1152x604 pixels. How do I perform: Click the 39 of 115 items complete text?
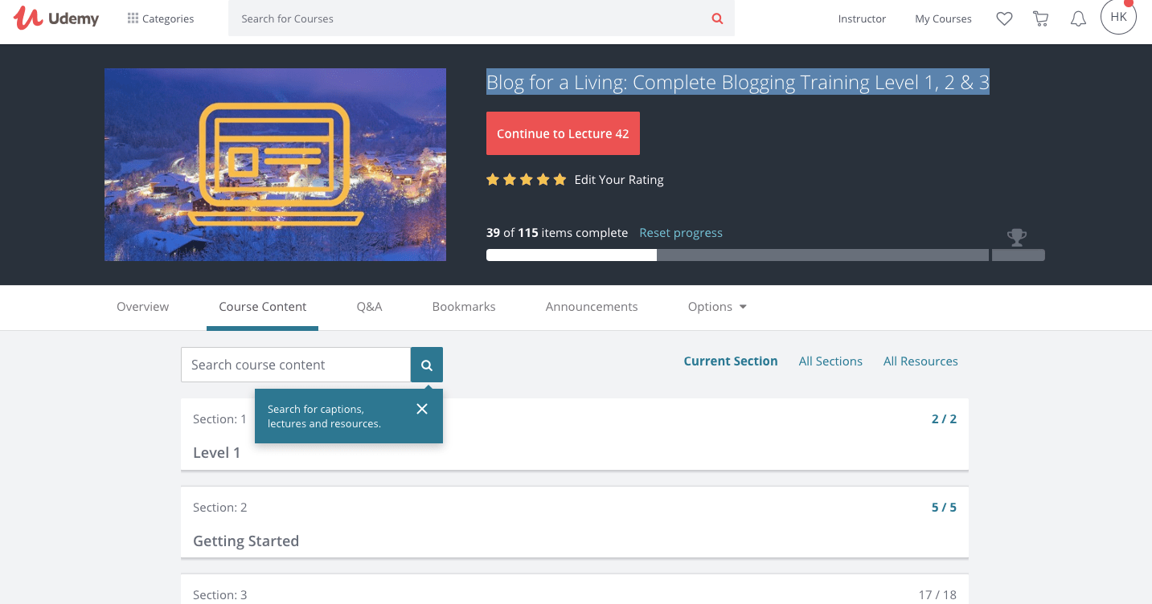tap(557, 233)
